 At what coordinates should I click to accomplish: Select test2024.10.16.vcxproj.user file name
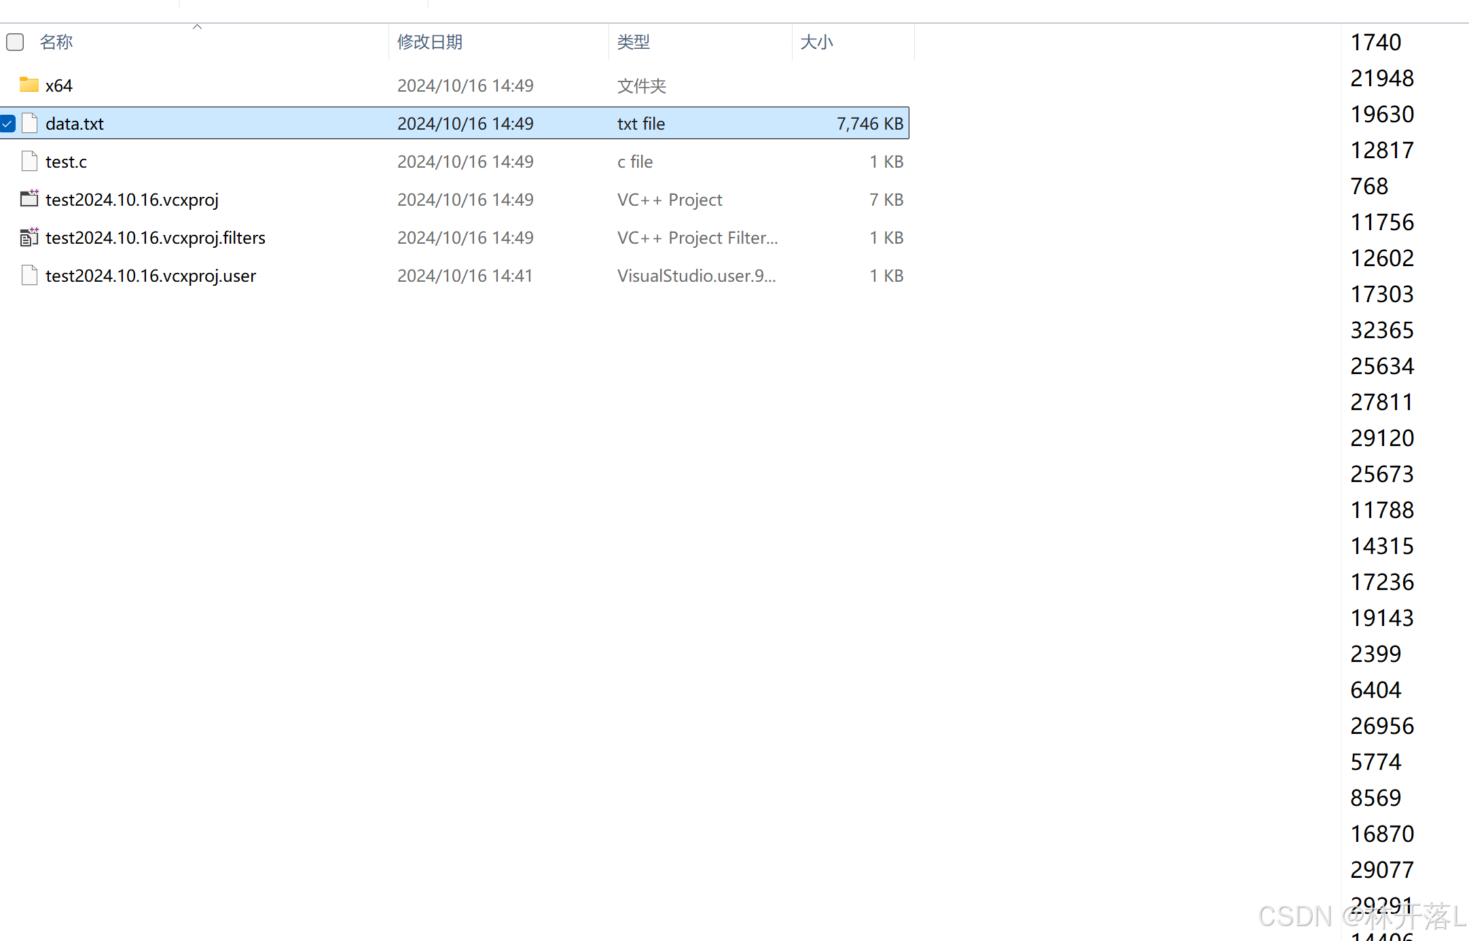(x=150, y=276)
